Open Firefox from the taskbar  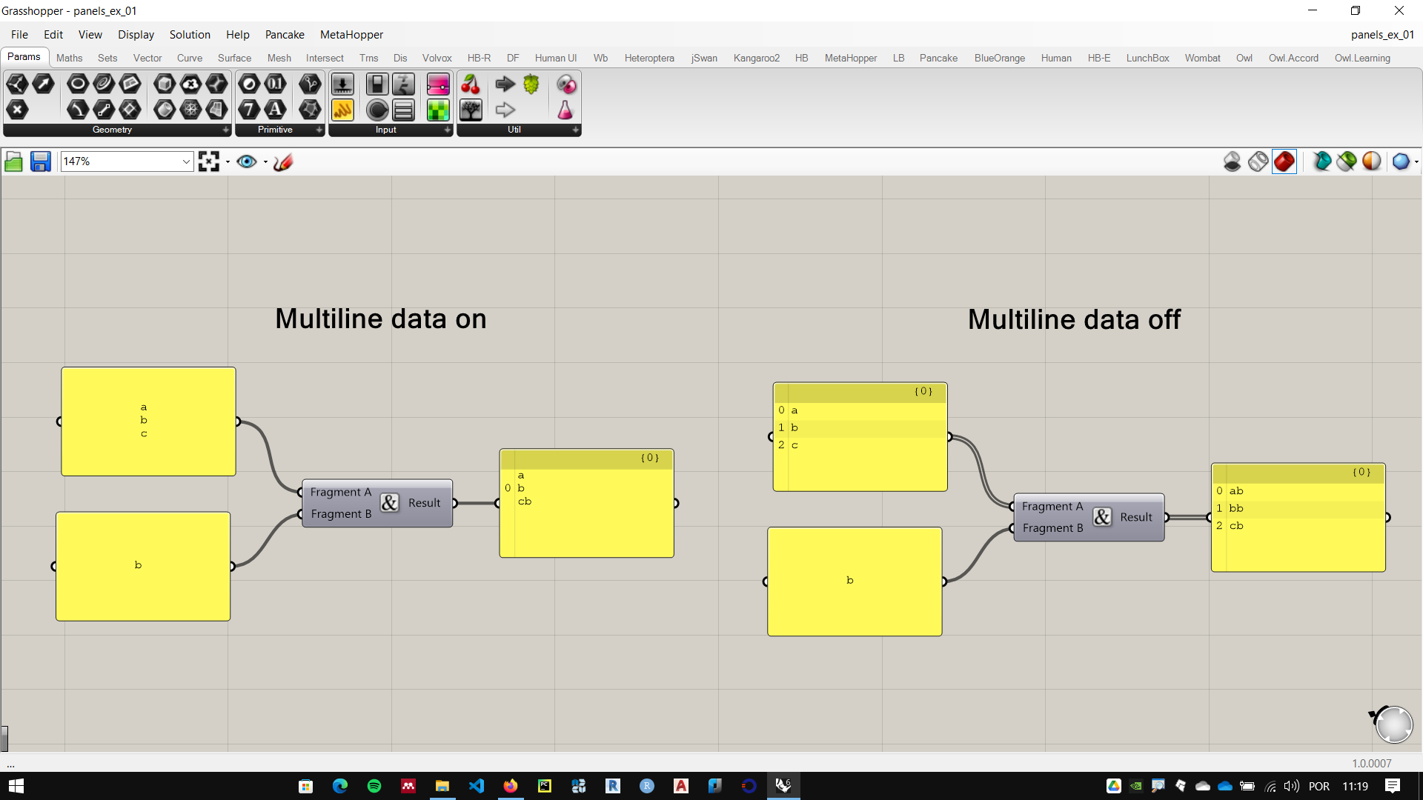point(511,786)
